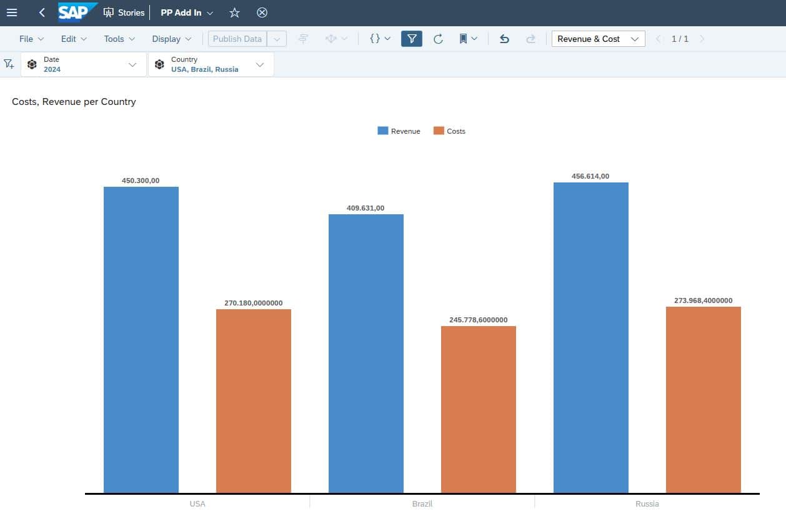The width and height of the screenshot is (786, 521).
Task: Open the PP Add In story title menu
Action: tap(187, 12)
